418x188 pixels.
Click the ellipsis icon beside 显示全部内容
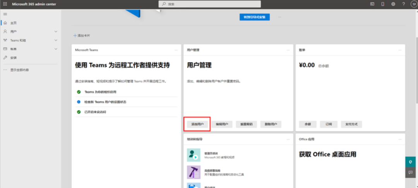(5, 70)
